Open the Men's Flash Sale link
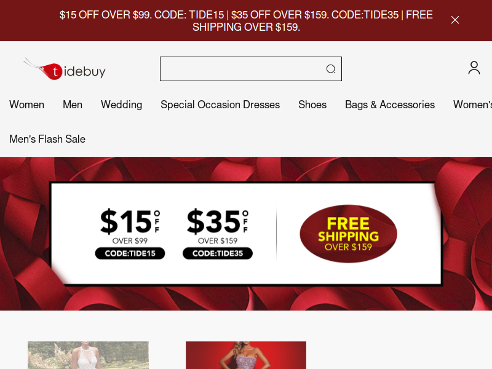Viewport: 492px width, 369px height. [47, 139]
